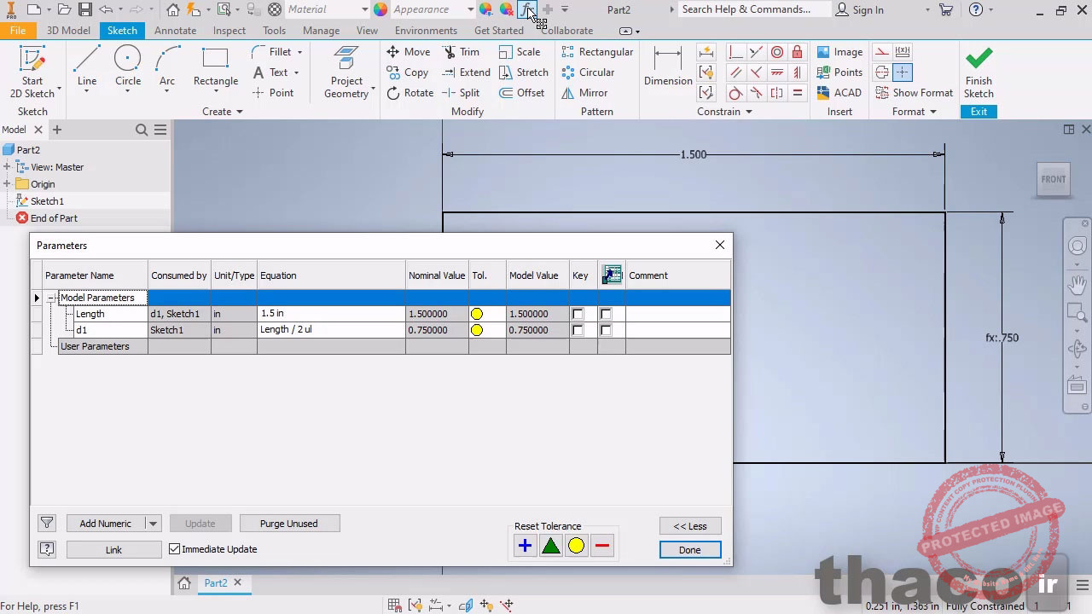The image size is (1092, 614).
Task: Click the Done button
Action: tap(690, 550)
